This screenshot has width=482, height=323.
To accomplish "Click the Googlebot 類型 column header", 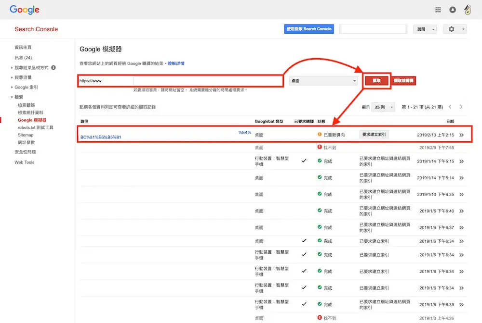I will point(269,121).
